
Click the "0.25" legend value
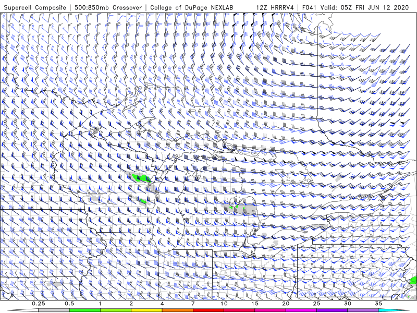(39, 304)
